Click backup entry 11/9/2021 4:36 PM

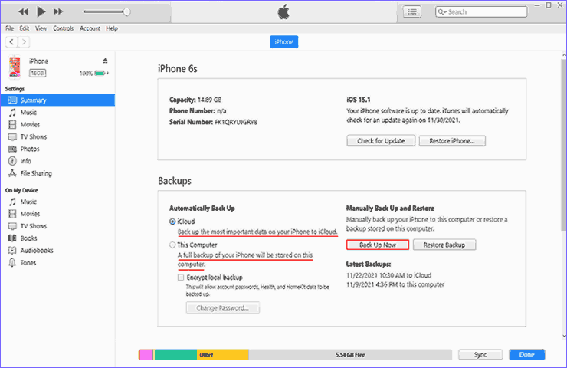pyautogui.click(x=395, y=284)
